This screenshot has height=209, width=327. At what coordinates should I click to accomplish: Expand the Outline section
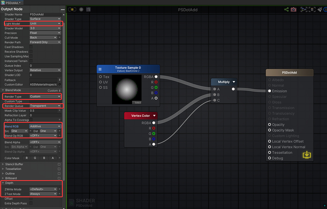9,173
